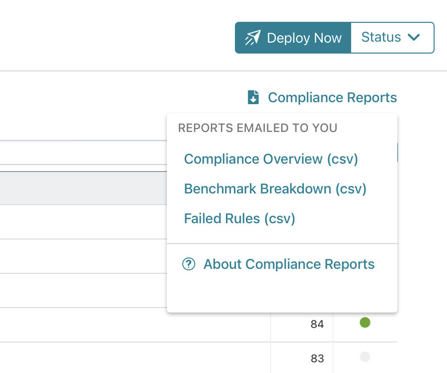This screenshot has width=447, height=373.
Task: Select Benchmark Breakdown (csv) report
Action: (275, 189)
